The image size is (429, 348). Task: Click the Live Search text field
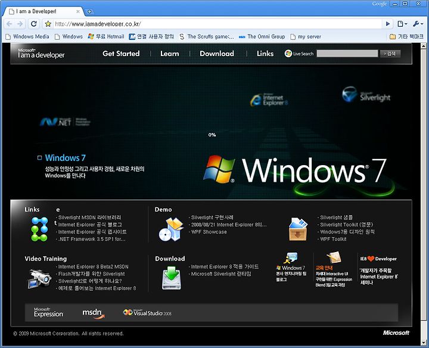click(347, 54)
